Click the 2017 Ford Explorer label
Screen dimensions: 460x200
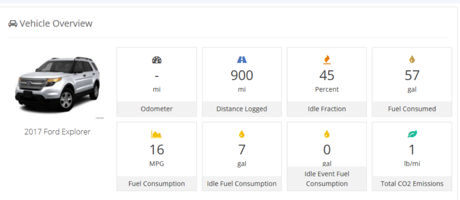point(57,132)
